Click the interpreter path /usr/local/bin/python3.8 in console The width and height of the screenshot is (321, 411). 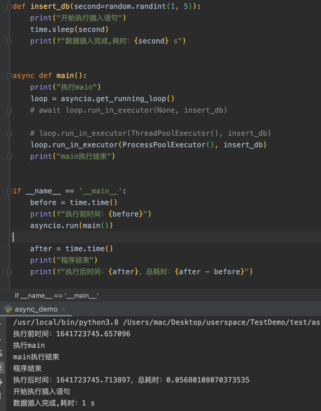coord(66,322)
